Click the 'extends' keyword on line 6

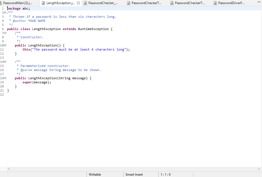coord(69,29)
